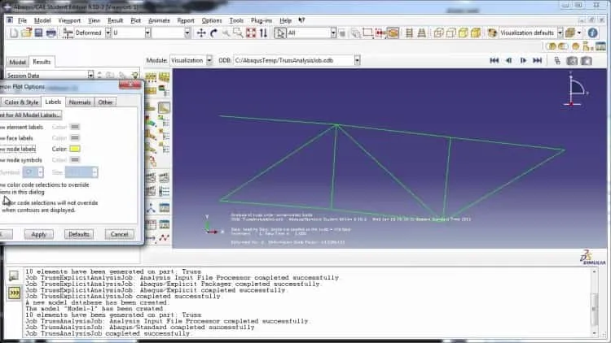
Task: Open the selection filter All dropdown
Action: tap(333, 33)
